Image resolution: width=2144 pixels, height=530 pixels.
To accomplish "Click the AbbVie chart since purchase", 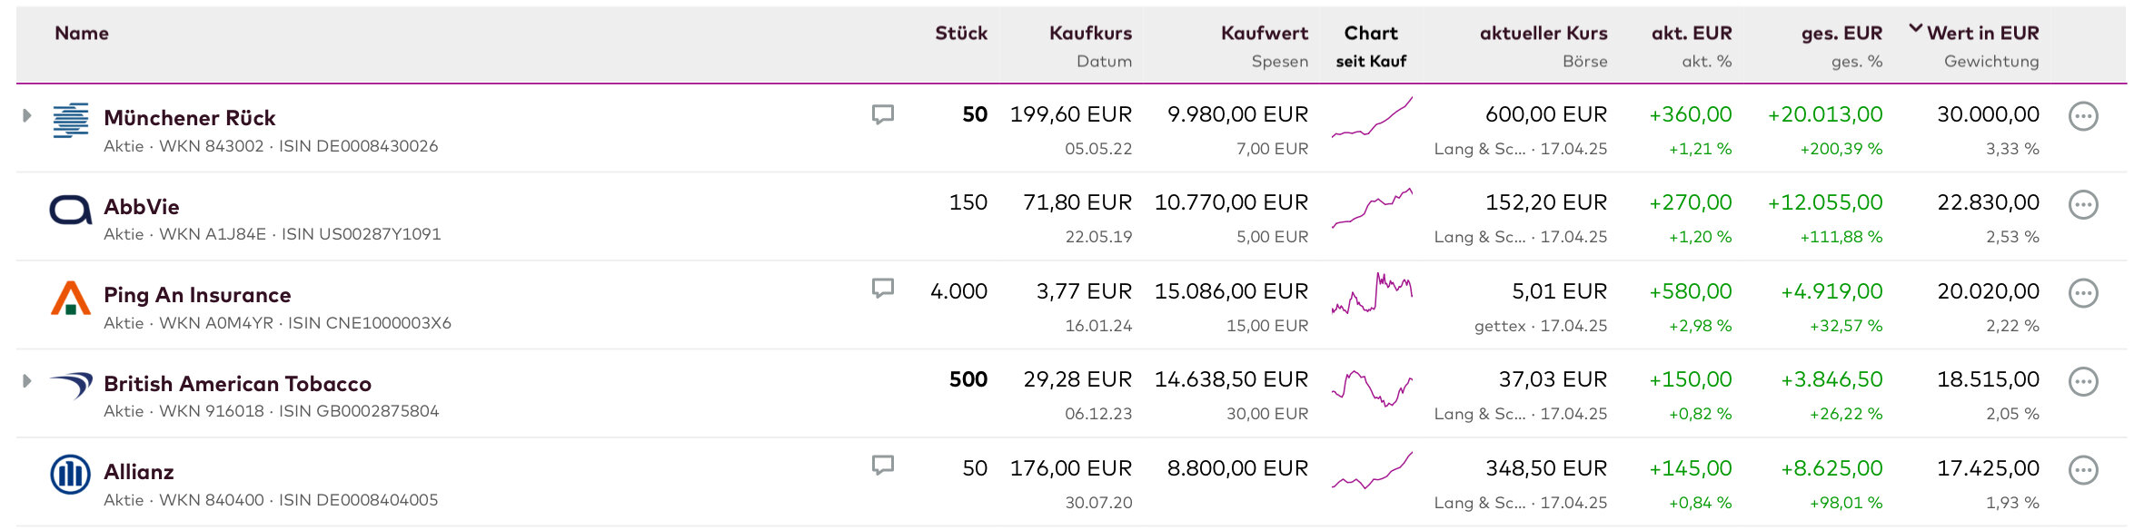I will (x=1372, y=207).
